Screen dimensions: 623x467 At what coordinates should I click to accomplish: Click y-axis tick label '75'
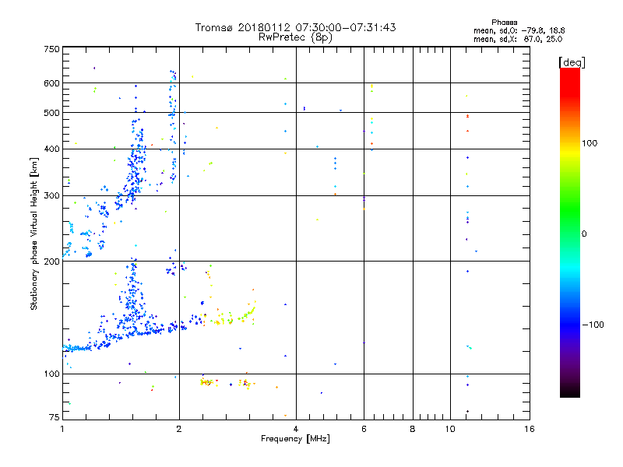pos(55,417)
